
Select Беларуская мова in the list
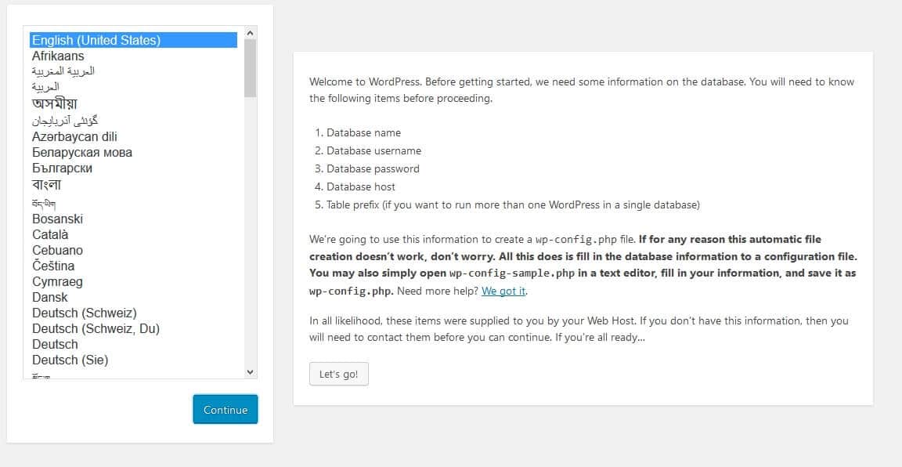coord(81,152)
